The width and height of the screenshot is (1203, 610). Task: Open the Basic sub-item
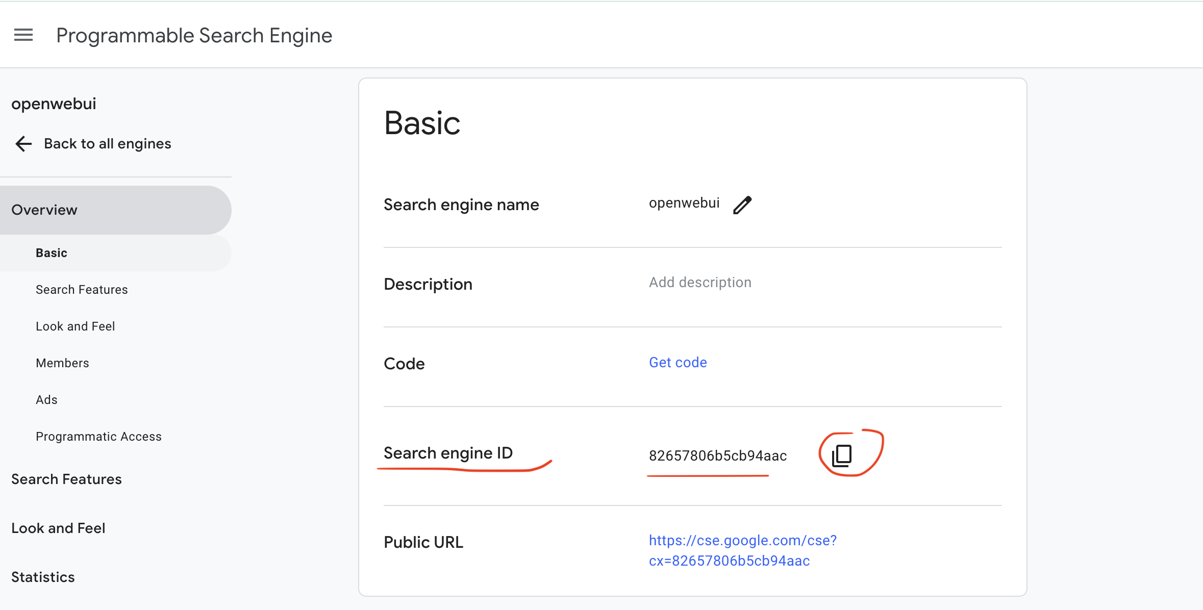point(116,253)
